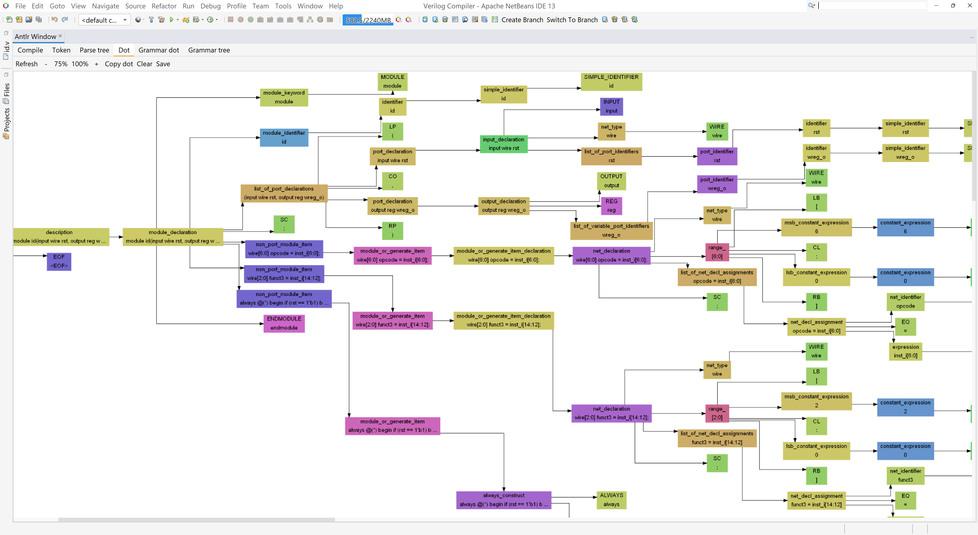Image resolution: width=978 pixels, height=535 pixels.
Task: Set zoom to 75%
Action: pyautogui.click(x=61, y=64)
